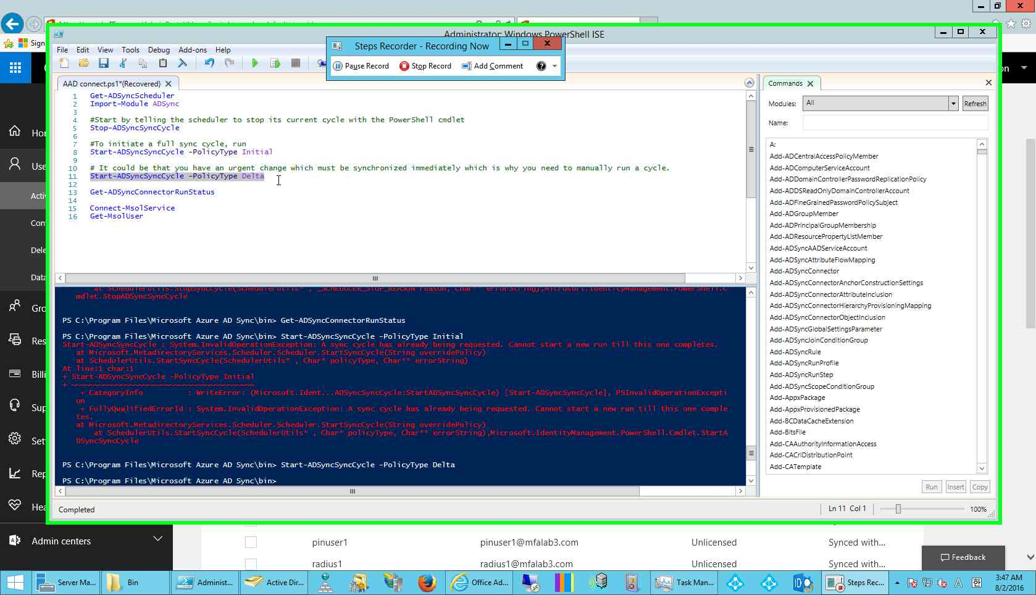The width and height of the screenshot is (1036, 595).
Task: Open the Tools menu
Action: pyautogui.click(x=130, y=50)
